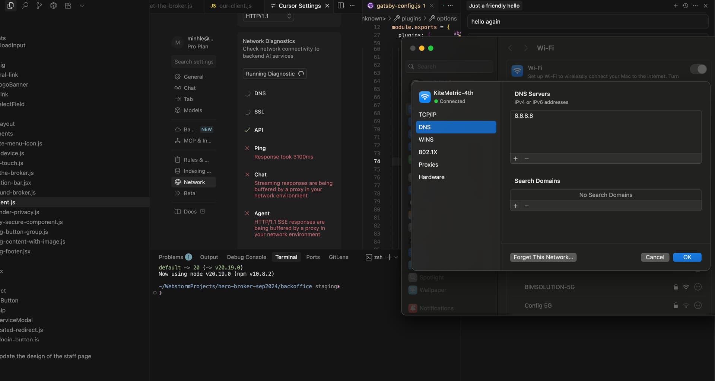Cancel the Wi-Fi details dialog

coord(655,257)
